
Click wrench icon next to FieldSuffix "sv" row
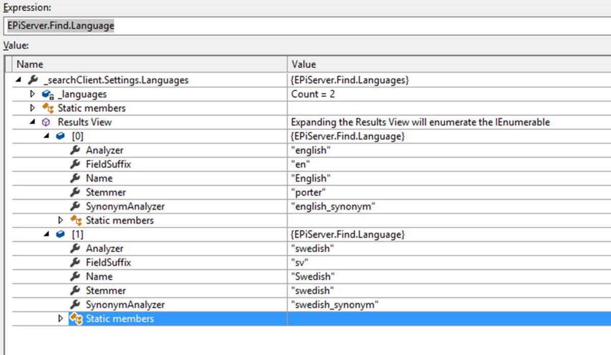pyautogui.click(x=75, y=262)
